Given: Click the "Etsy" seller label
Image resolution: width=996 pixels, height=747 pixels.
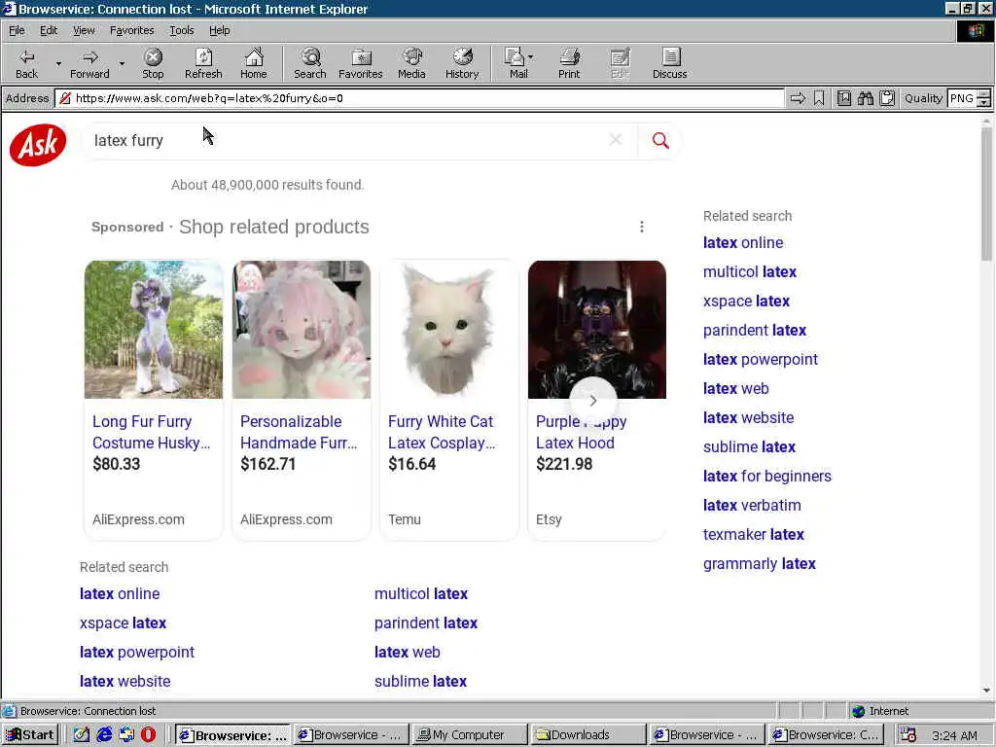Looking at the screenshot, I should [x=549, y=519].
